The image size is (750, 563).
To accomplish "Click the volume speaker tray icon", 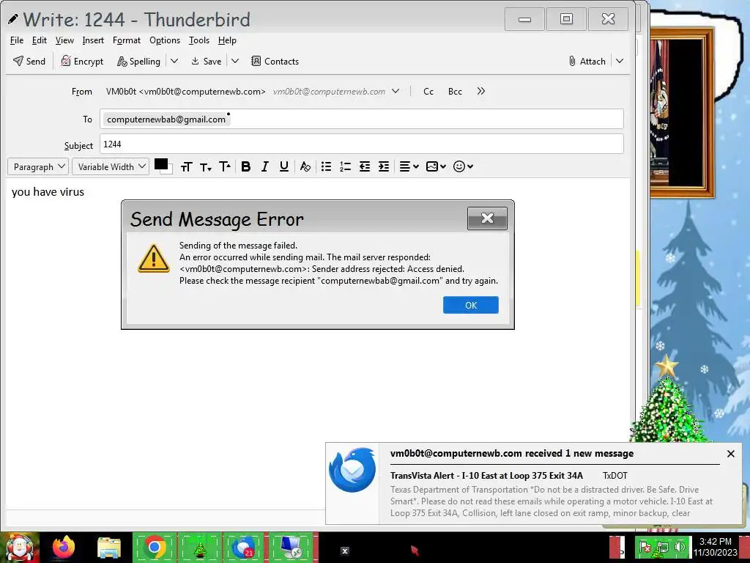I will pyautogui.click(x=679, y=547).
